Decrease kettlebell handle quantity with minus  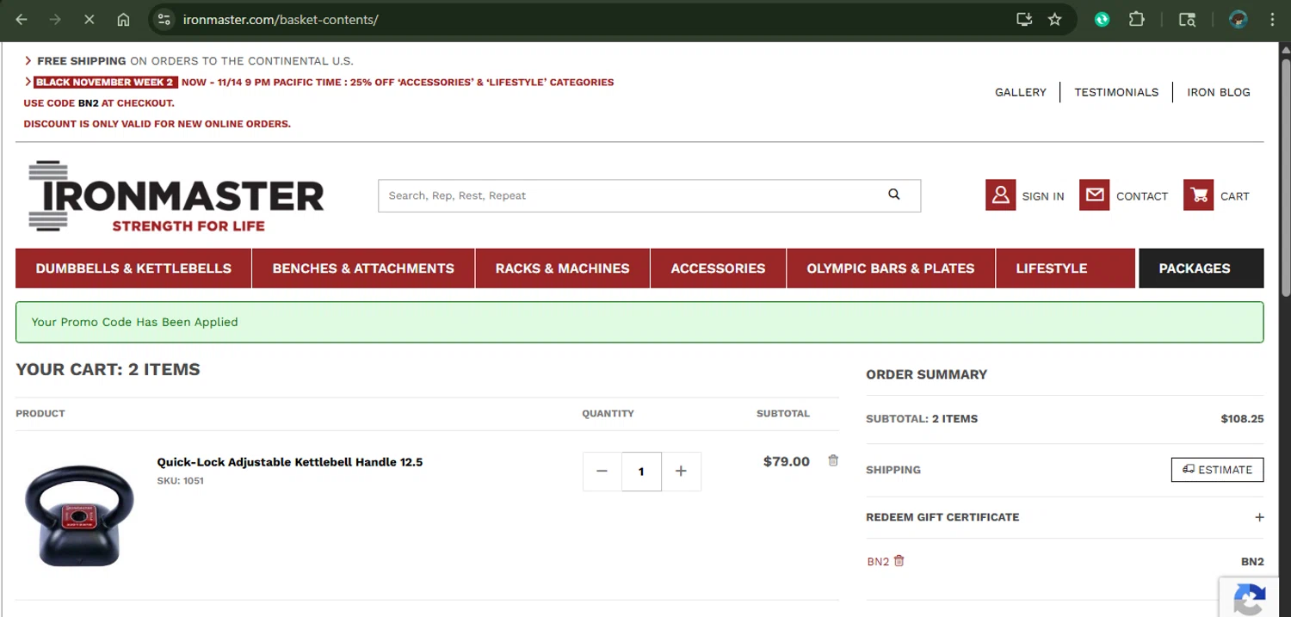click(602, 472)
